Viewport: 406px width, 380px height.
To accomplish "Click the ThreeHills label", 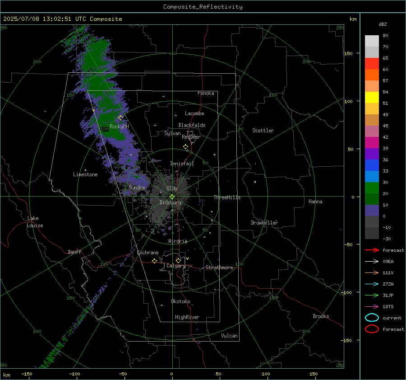I will 227,197.
